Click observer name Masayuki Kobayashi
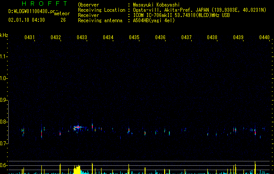 coord(156,5)
